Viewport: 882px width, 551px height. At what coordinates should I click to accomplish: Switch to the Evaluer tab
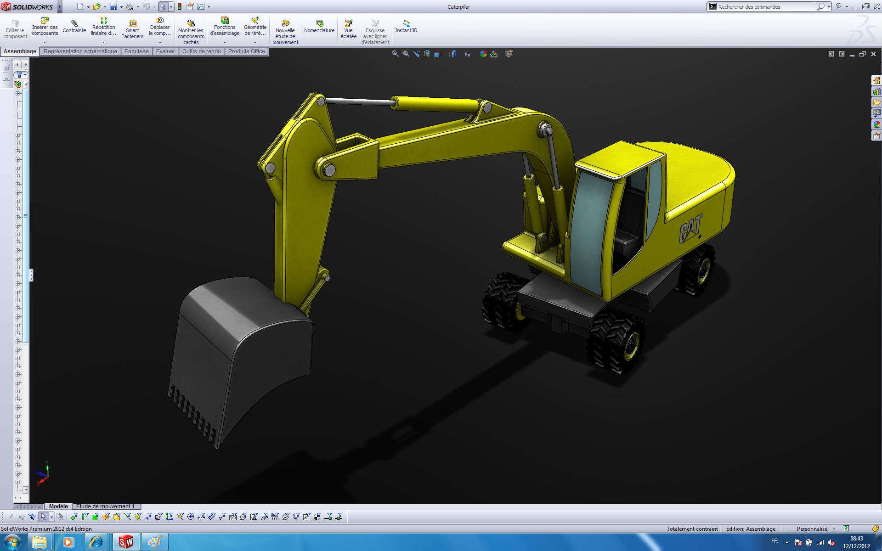point(165,51)
